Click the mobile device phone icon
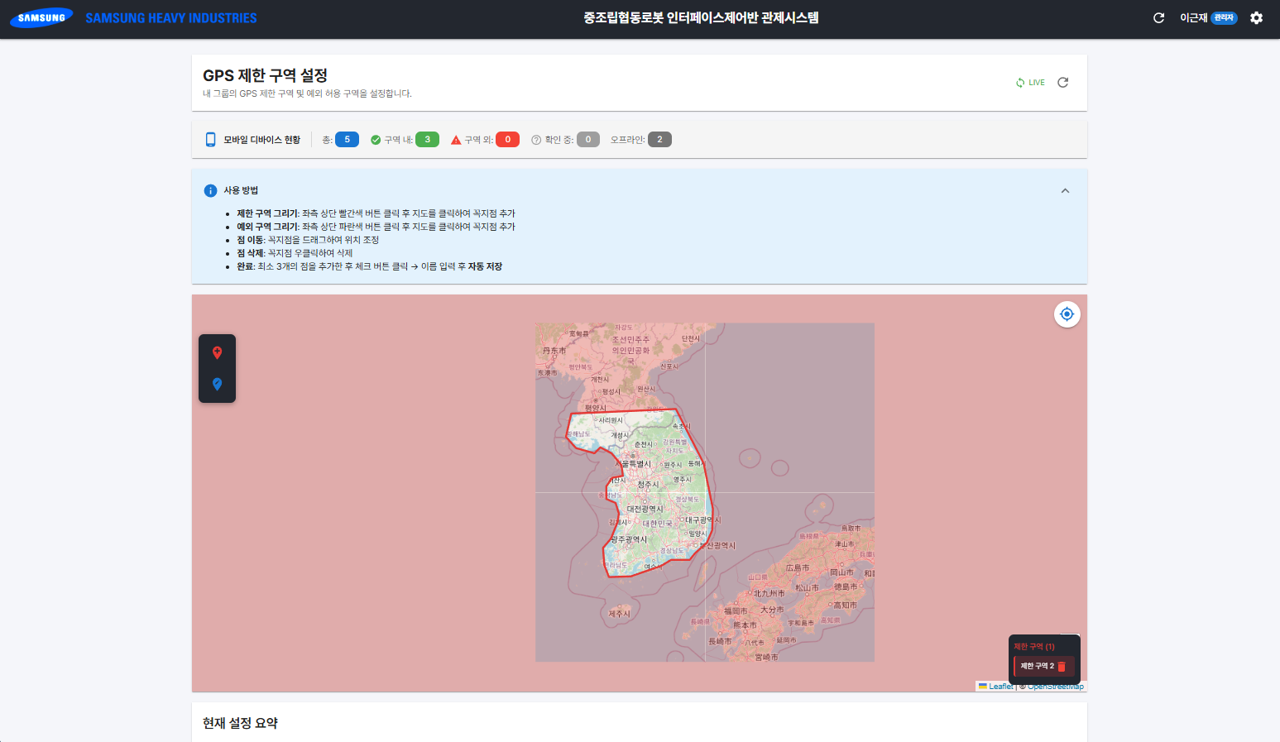Viewport: 1280px width, 742px height. (210, 140)
